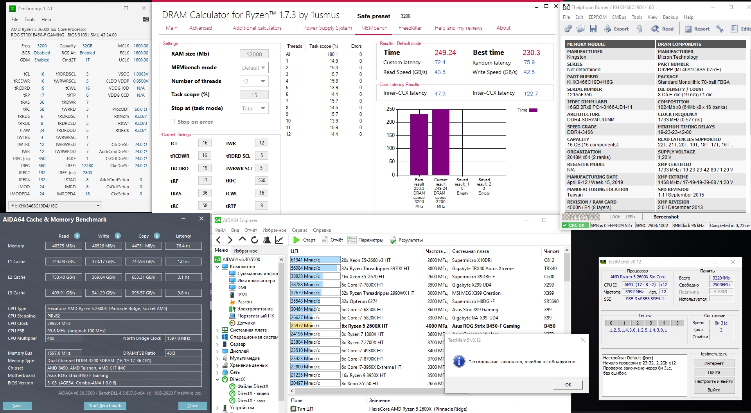
Task: Click Report in Thaiphoon Burner toolbar
Action: point(697,29)
